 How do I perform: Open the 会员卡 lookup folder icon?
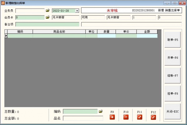coord(48,17)
